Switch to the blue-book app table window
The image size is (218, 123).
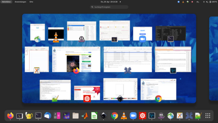click(128, 59)
